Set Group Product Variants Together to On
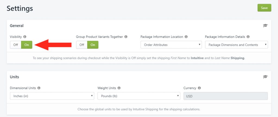Image resolution: width=278 pixels, height=117 pixels. pos(93,45)
